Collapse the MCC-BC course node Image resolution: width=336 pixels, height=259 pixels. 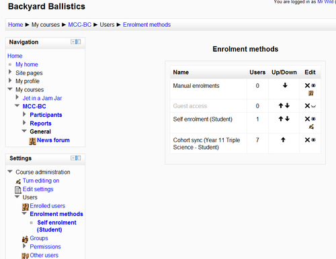click(x=17, y=105)
